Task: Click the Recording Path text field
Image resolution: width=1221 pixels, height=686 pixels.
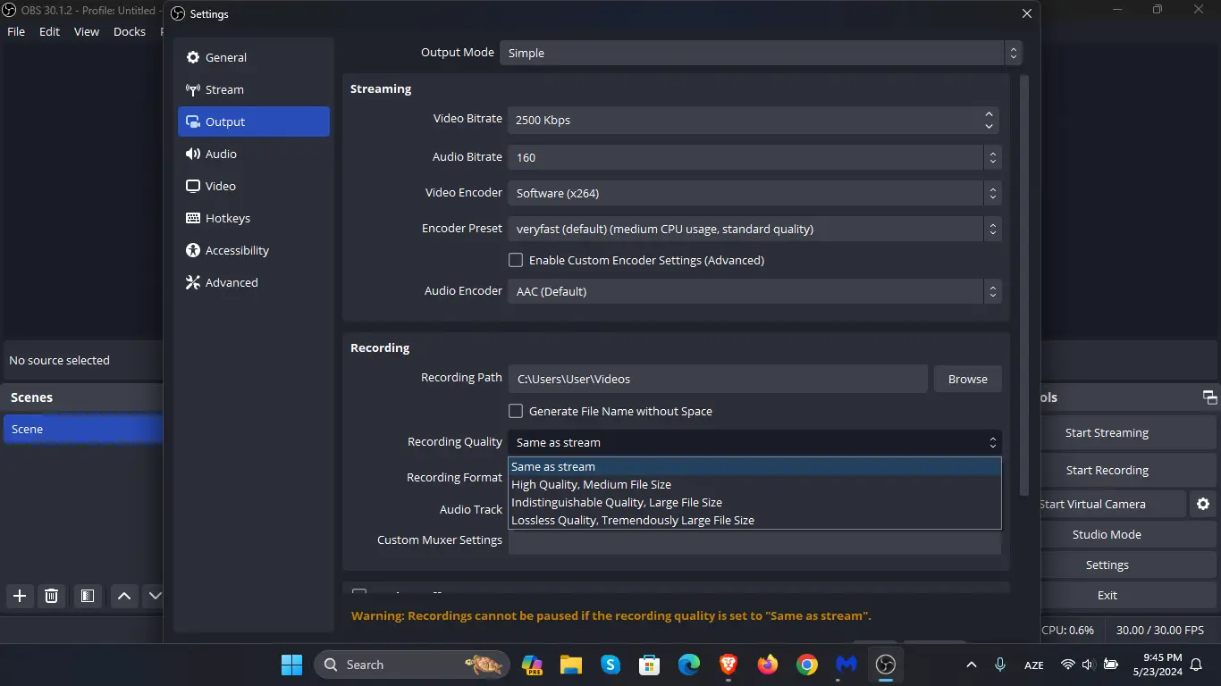Action: (x=718, y=379)
